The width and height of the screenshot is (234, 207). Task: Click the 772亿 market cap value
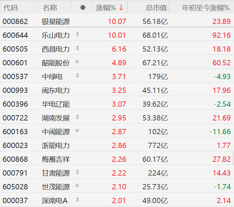click(x=158, y=146)
